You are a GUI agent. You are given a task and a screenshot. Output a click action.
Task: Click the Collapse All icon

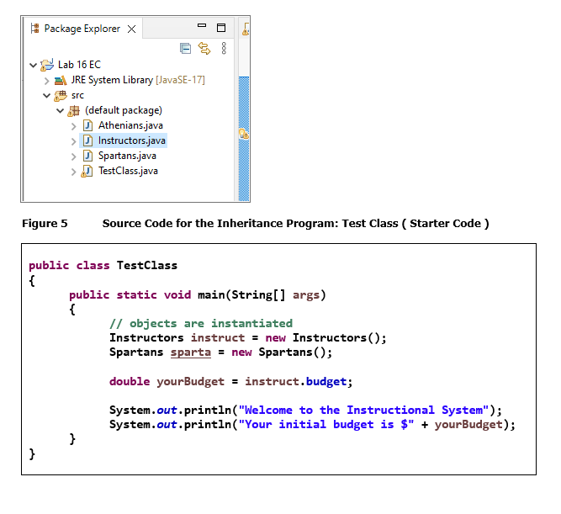coord(185,48)
